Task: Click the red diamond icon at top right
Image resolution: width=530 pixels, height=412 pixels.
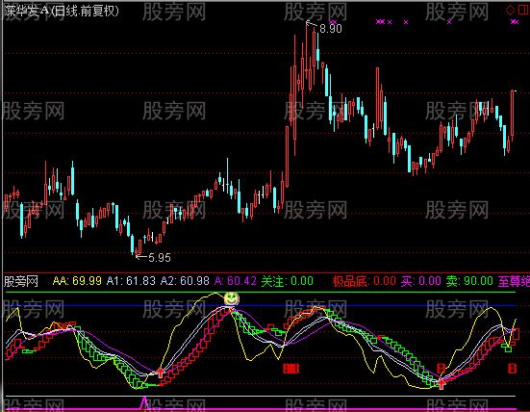Action: click(510, 10)
